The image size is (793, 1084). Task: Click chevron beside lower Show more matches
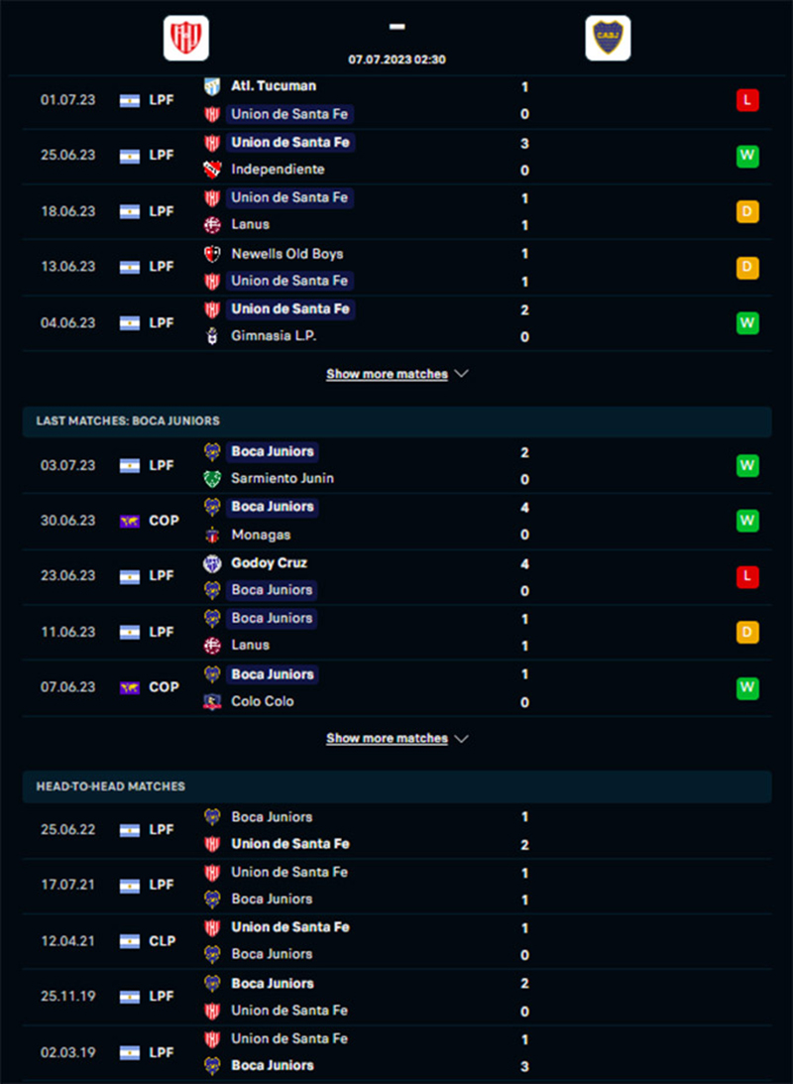(462, 738)
